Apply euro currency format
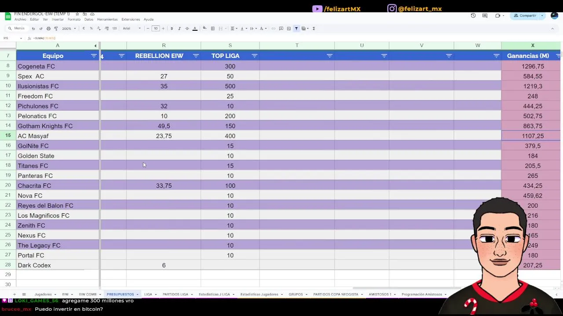 (x=84, y=29)
